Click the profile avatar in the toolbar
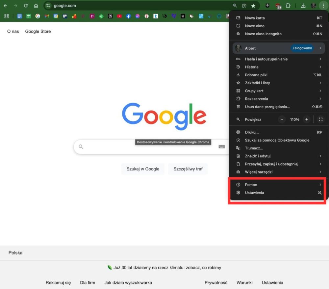The image size is (329, 289). tap(313, 6)
